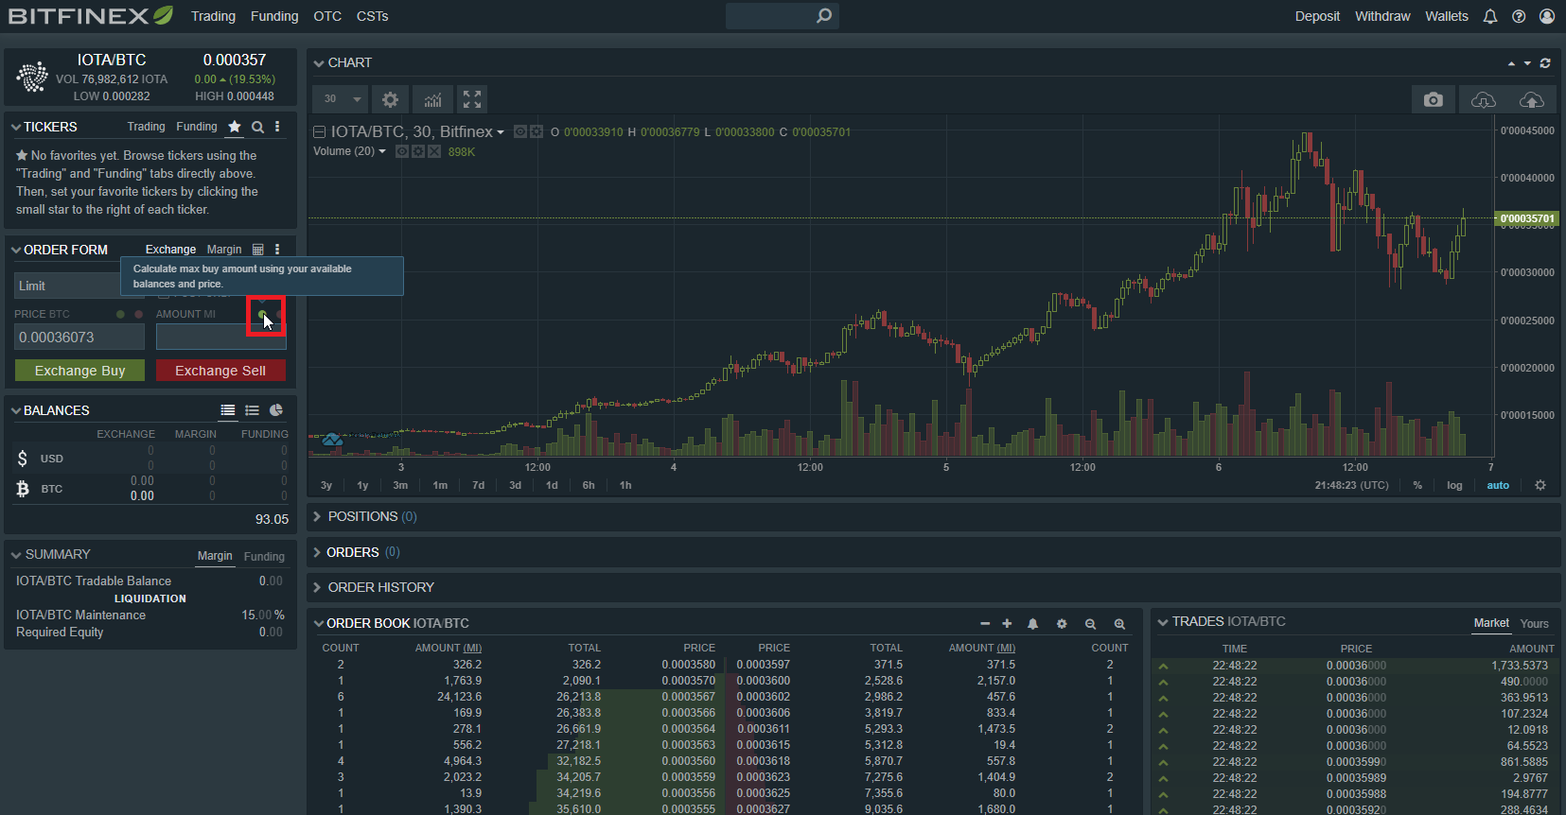Viewport: 1566px width, 815px height.
Task: Collapse the TICKERS panel
Action: [x=16, y=127]
